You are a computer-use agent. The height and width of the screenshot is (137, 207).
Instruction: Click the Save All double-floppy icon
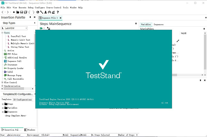(x=26, y=12)
